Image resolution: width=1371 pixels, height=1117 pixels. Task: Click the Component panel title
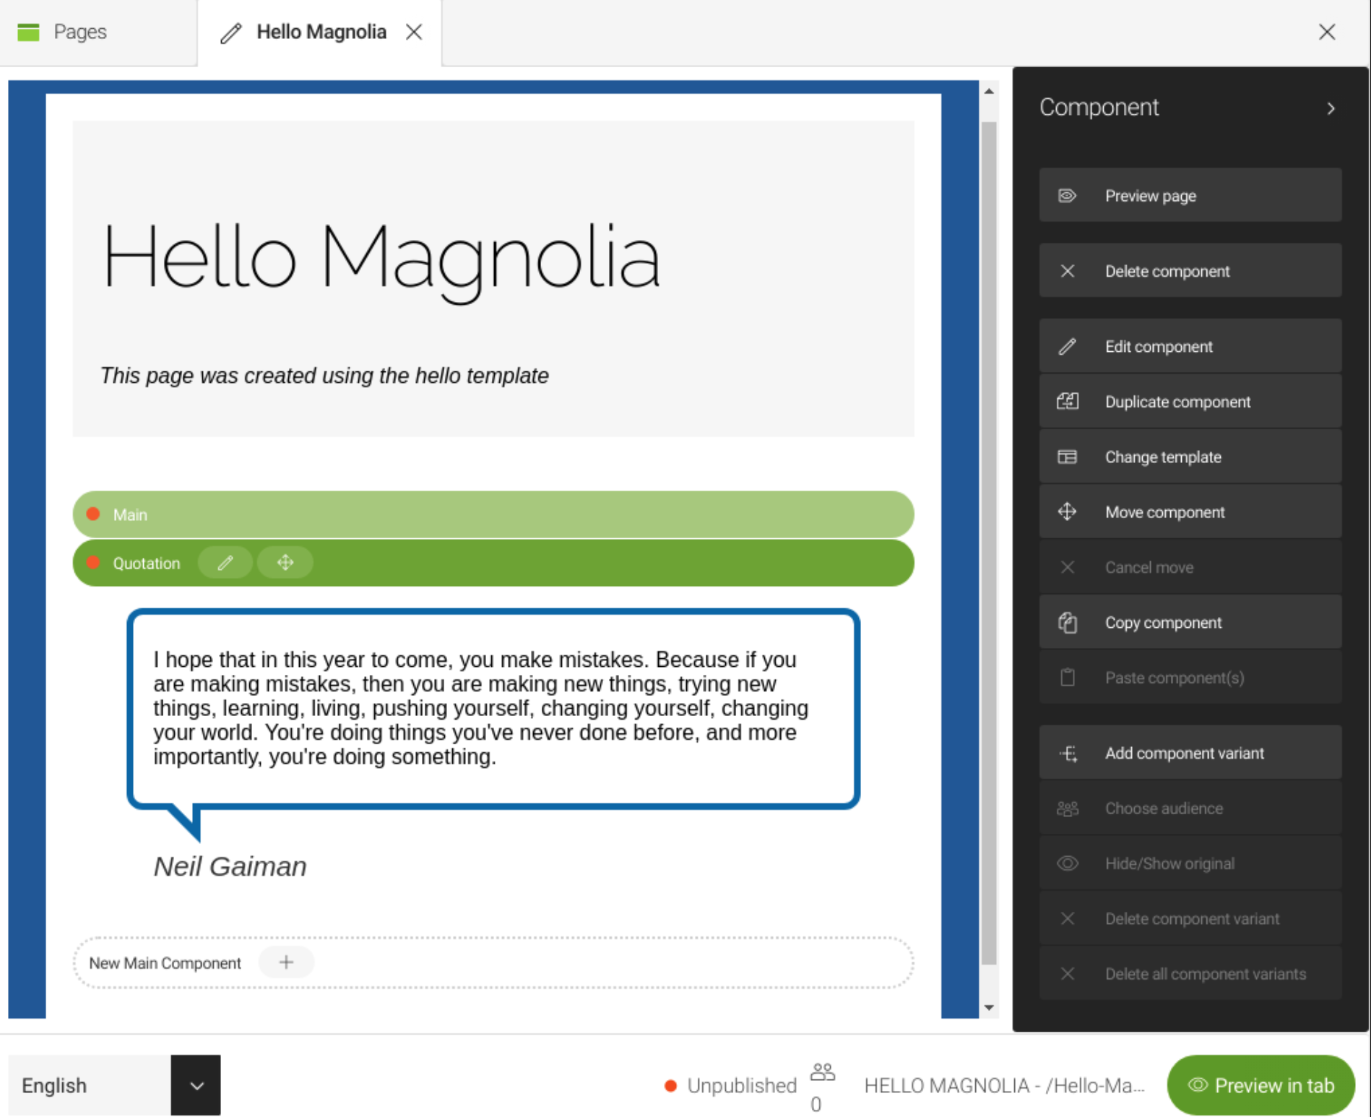click(1099, 107)
